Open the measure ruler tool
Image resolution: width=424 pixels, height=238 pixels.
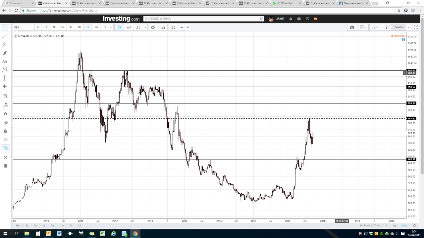[x=5, y=104]
